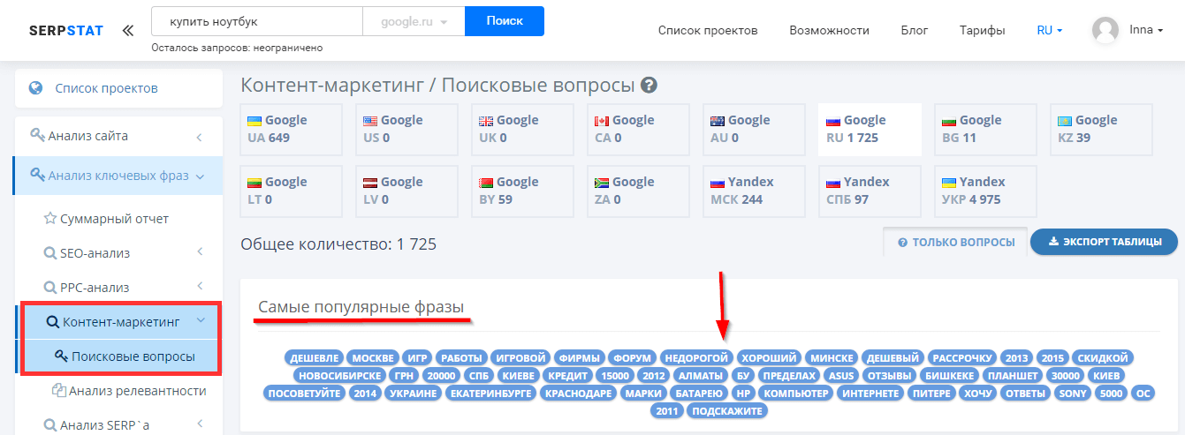Collapse sidebar with double-chevron icon
Screen dimensions: 1185x435
click(128, 31)
